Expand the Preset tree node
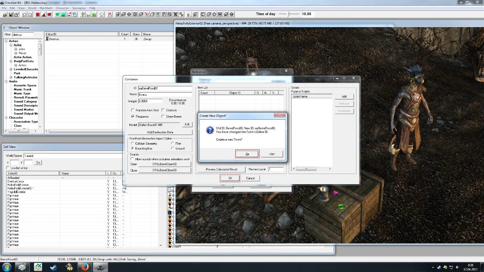This screenshot has height=272, width=484. pos(16,53)
